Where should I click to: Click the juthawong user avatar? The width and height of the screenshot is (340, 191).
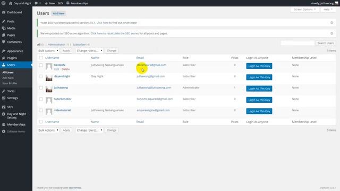coord(49,89)
